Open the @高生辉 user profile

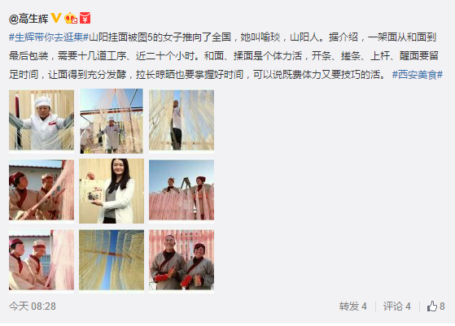click(x=28, y=19)
